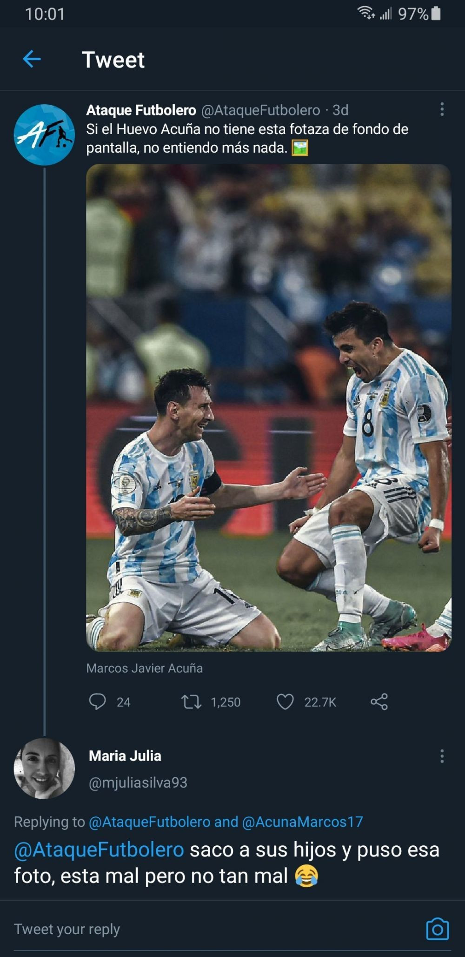Tap Ataque Futbolero's circular profile logo

pyautogui.click(x=45, y=133)
